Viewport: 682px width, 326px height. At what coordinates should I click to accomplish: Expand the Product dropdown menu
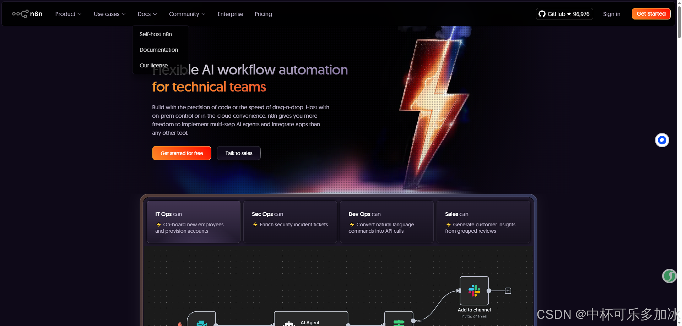pyautogui.click(x=68, y=14)
